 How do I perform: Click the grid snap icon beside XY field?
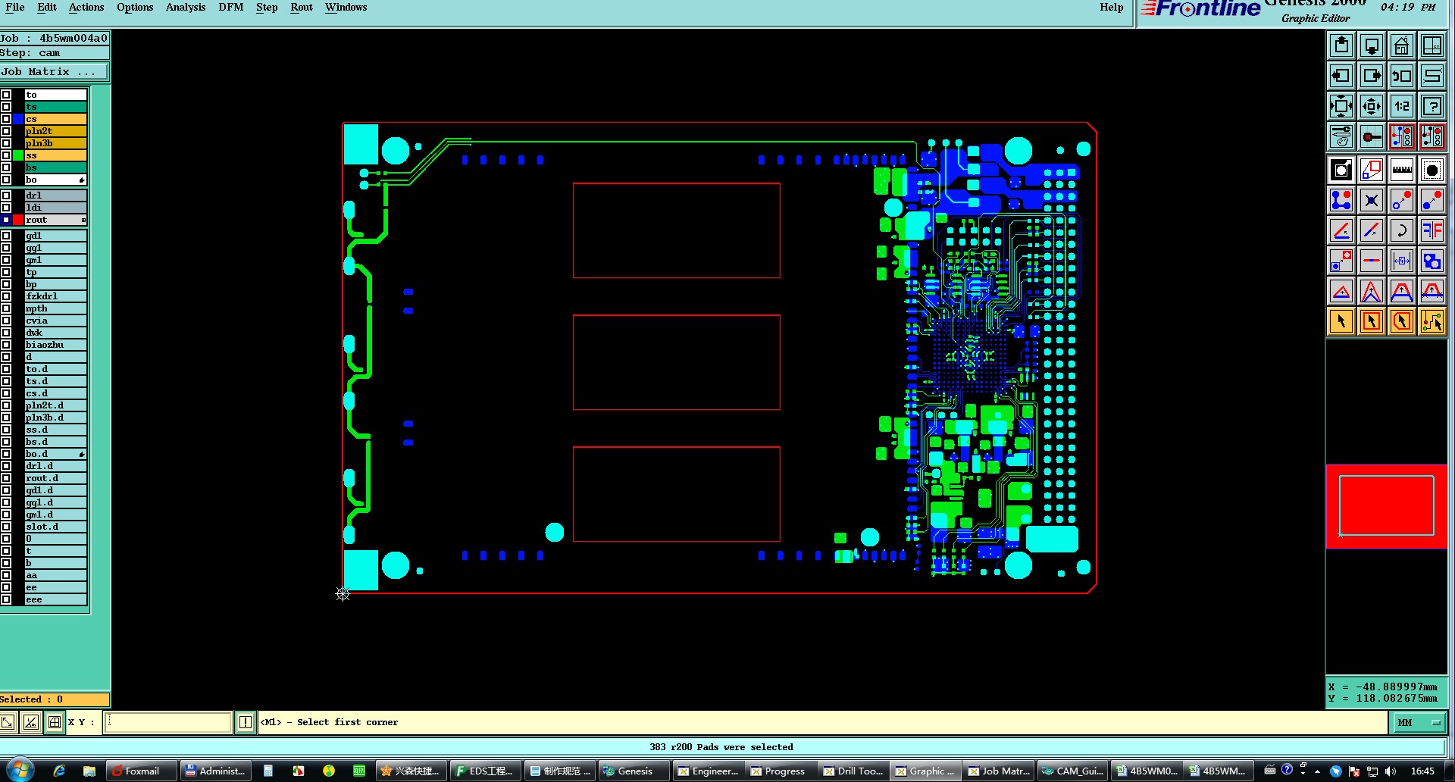tap(55, 722)
